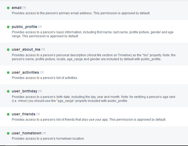Show help tooltip for user_activities
The width and height of the screenshot is (188, 146).
click(42, 73)
